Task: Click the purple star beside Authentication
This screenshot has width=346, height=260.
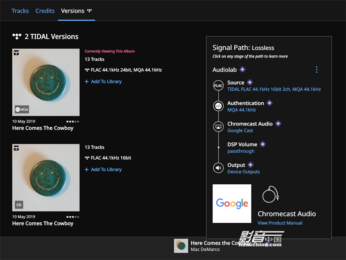Action: click(269, 103)
